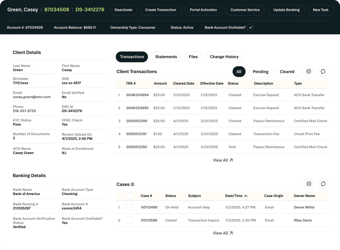
Task: Open Cases table settings gear
Action: (x=309, y=184)
